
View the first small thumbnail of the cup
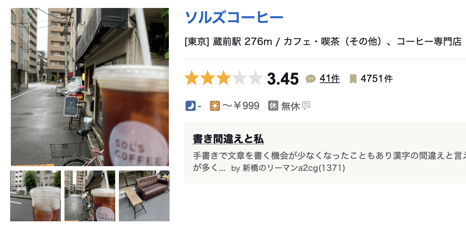click(x=36, y=196)
